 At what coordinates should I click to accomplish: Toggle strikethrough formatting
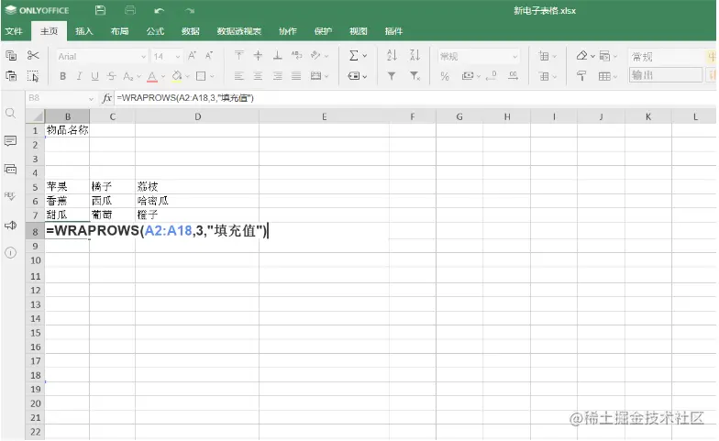(x=111, y=76)
